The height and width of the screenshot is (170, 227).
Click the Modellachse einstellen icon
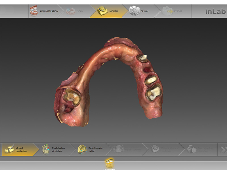pyautogui.click(x=46, y=149)
